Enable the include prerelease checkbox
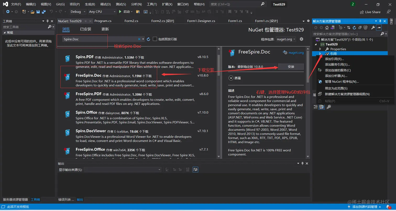Viewport: 396px width, 211px height. pyautogui.click(x=155, y=39)
